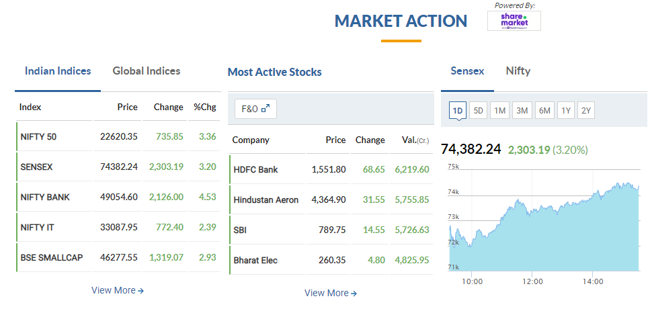Click the Powered By label
652x313 pixels.
click(x=515, y=5)
